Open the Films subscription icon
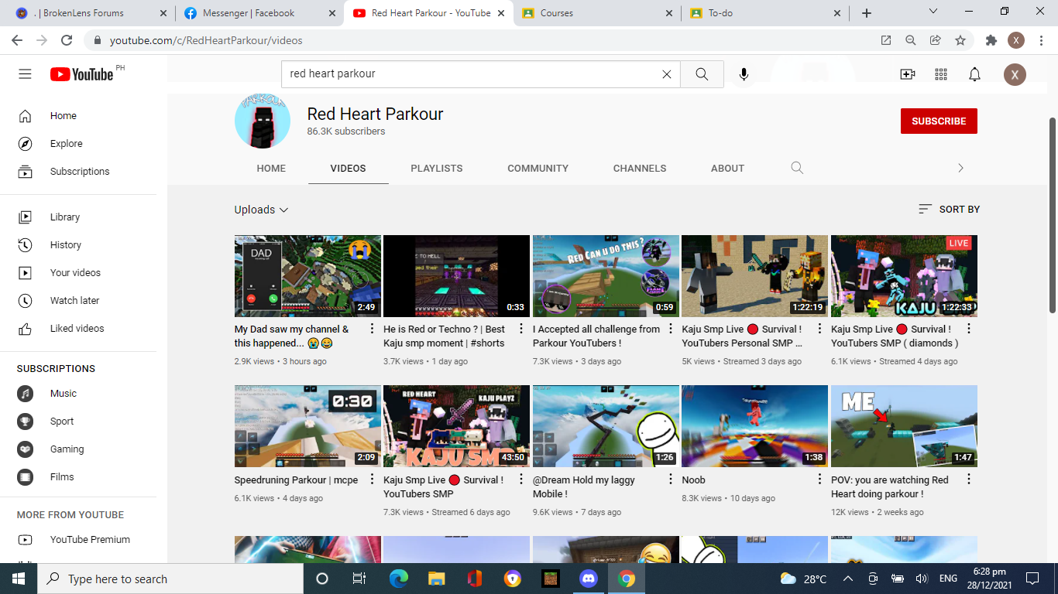The width and height of the screenshot is (1058, 594). (26, 477)
